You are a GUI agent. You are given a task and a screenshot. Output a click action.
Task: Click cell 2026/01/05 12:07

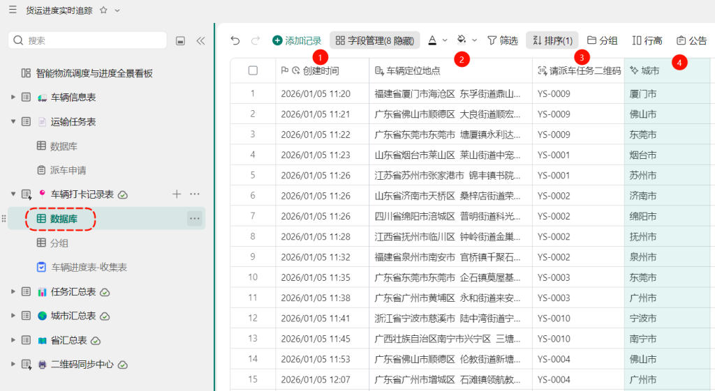tap(323, 380)
